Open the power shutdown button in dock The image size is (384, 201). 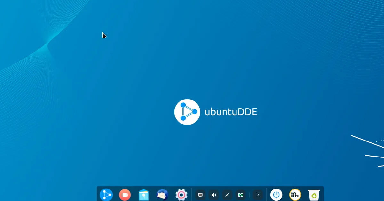[276, 195]
